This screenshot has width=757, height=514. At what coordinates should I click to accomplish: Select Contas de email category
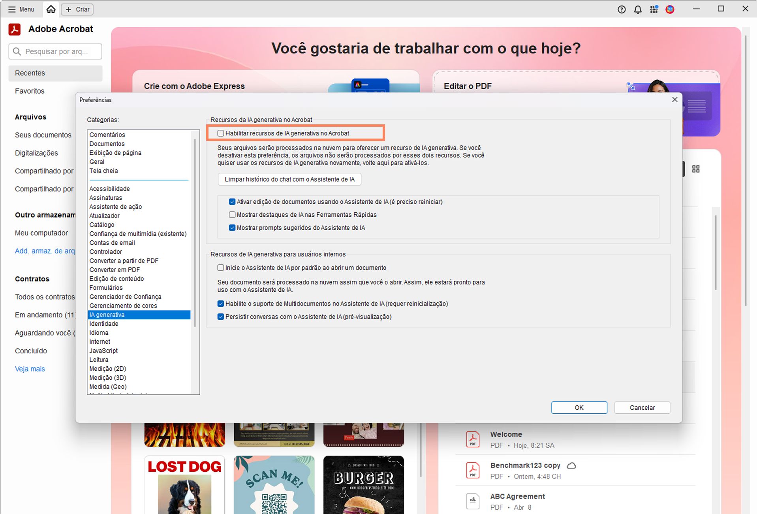tap(139, 243)
